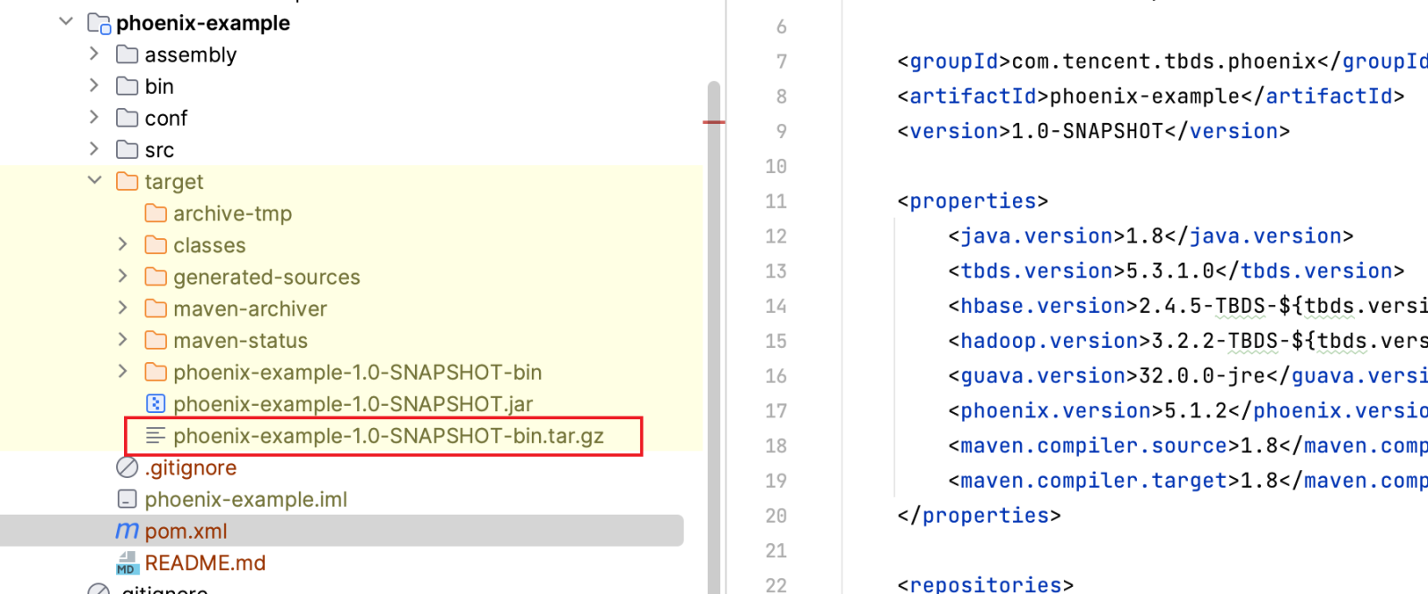This screenshot has height=594, width=1428.
Task: Collapse the phoenix-example project node
Action: click(x=66, y=21)
